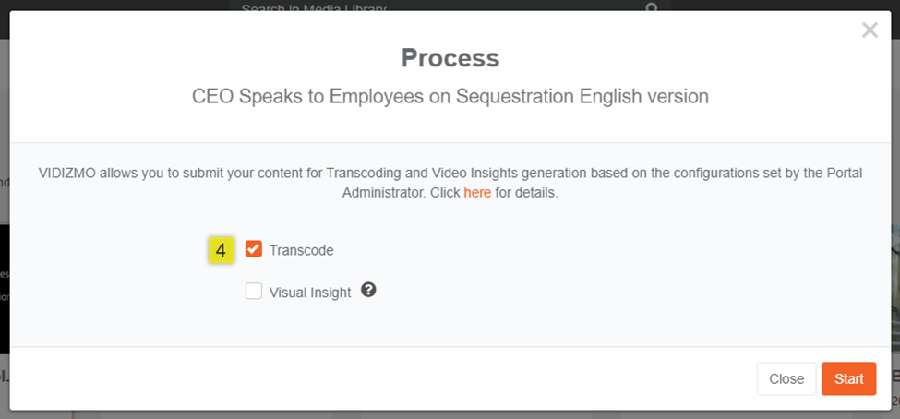
Task: Click the yellow step 4 marker
Action: click(x=221, y=249)
